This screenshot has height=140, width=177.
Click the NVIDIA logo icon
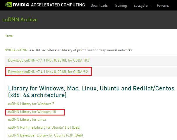pos(8,5)
